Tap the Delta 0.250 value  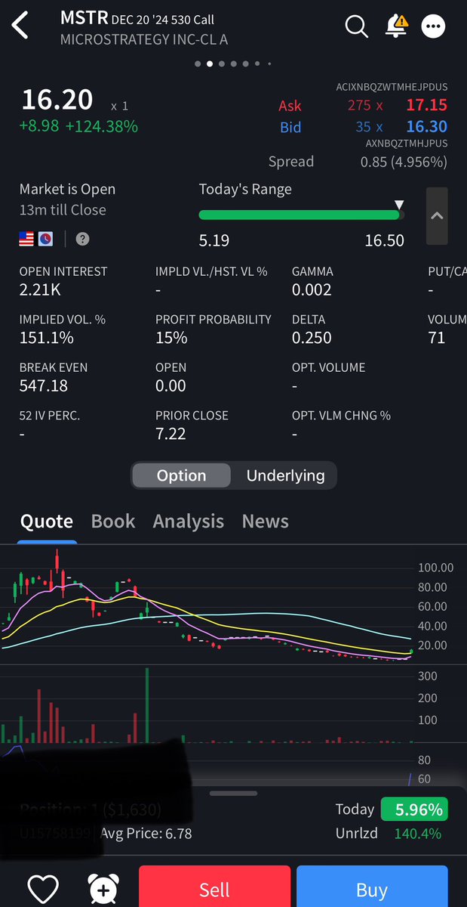[312, 338]
